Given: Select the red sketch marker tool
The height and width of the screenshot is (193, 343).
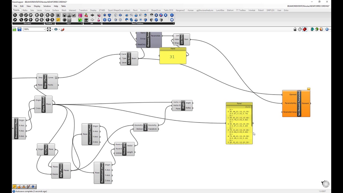Looking at the screenshot, I should (63, 29).
